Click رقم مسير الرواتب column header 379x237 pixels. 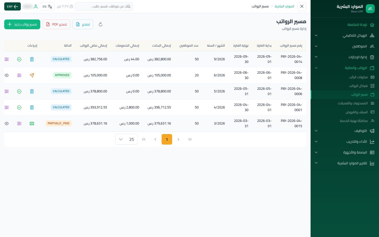[291, 46]
